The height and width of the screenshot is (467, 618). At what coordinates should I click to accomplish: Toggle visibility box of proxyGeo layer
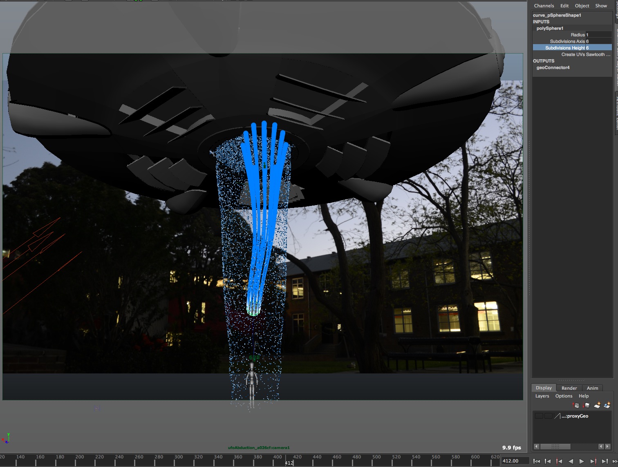(539, 416)
